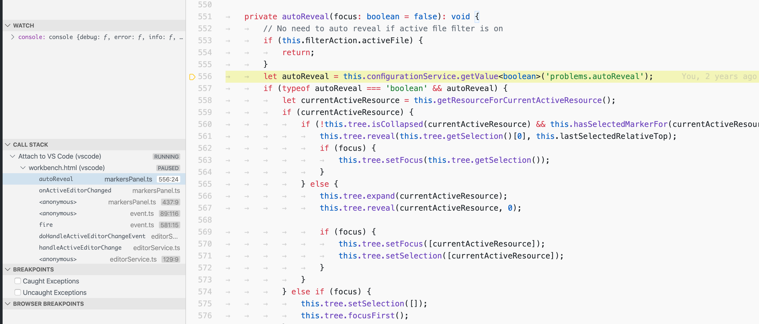Select the fire frame in event.ts
This screenshot has width=759, height=324.
tap(46, 224)
